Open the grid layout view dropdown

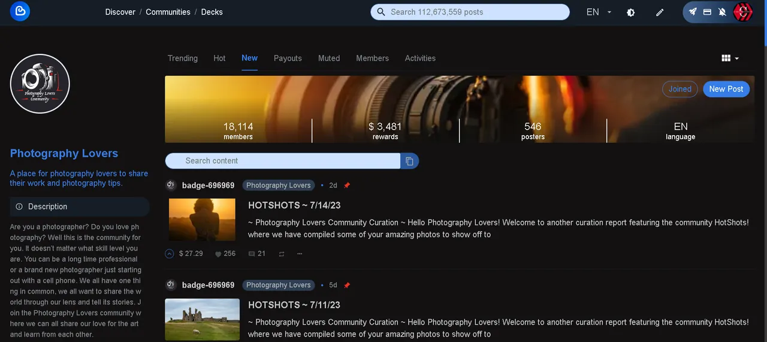click(730, 58)
